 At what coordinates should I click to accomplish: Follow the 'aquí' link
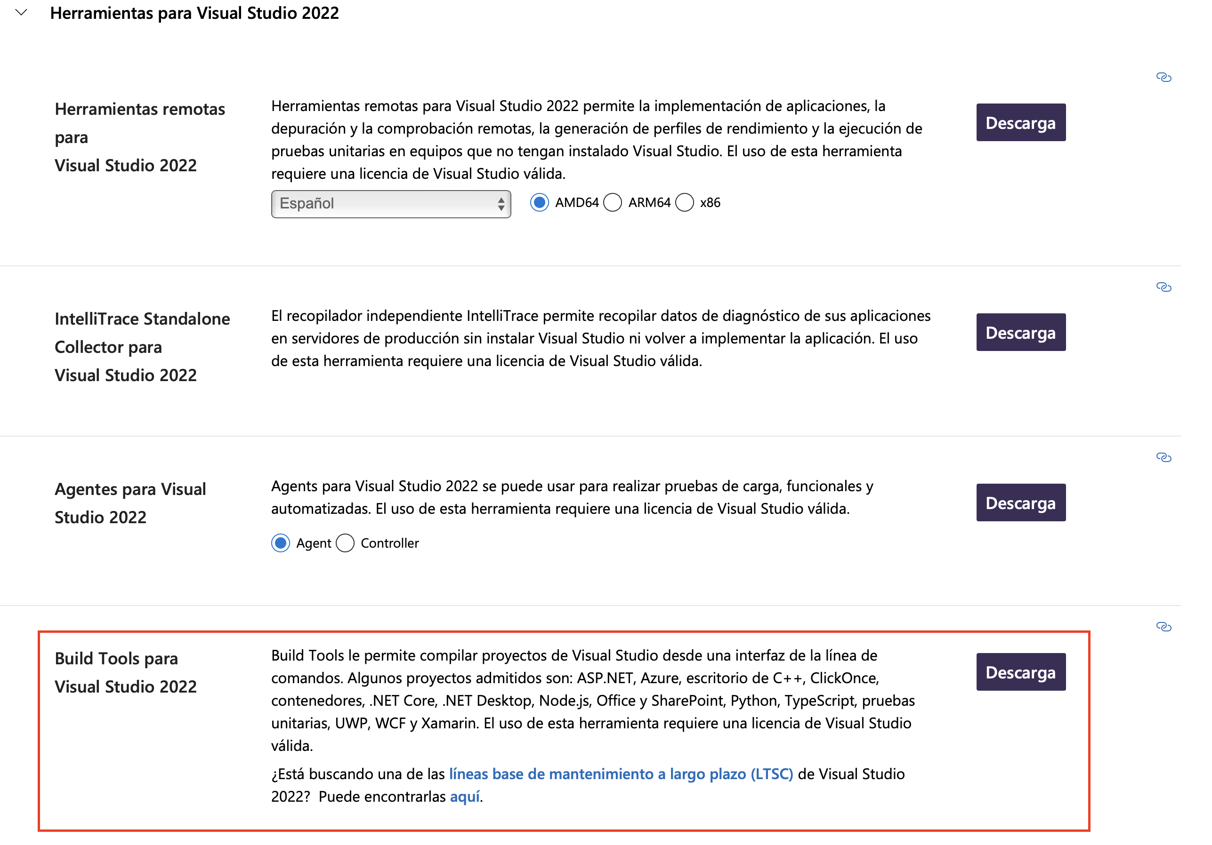(x=465, y=797)
